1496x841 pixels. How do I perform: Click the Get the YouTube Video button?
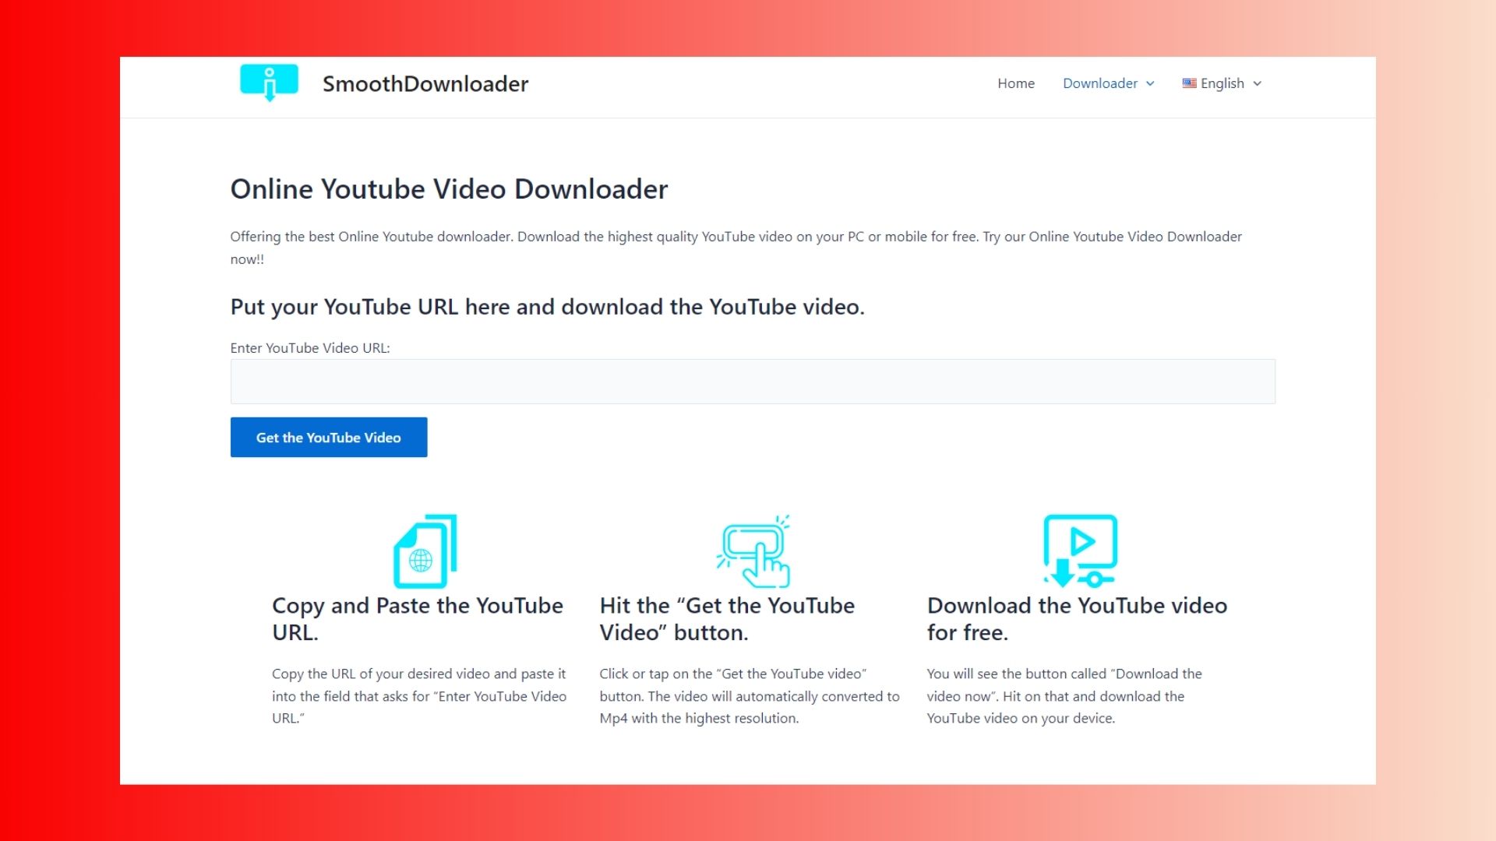point(329,438)
